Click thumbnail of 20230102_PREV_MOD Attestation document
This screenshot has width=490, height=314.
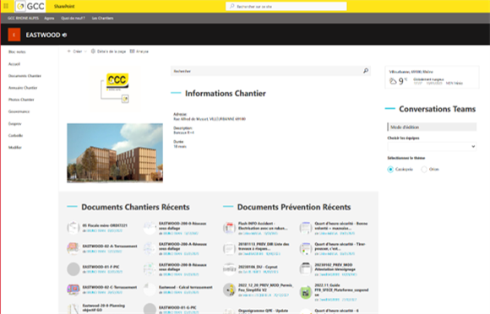[x=306, y=269]
